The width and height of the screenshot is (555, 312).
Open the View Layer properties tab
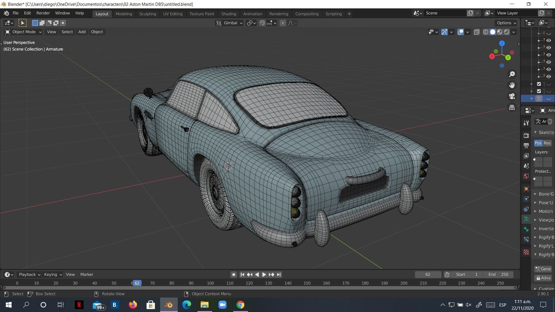526,156
